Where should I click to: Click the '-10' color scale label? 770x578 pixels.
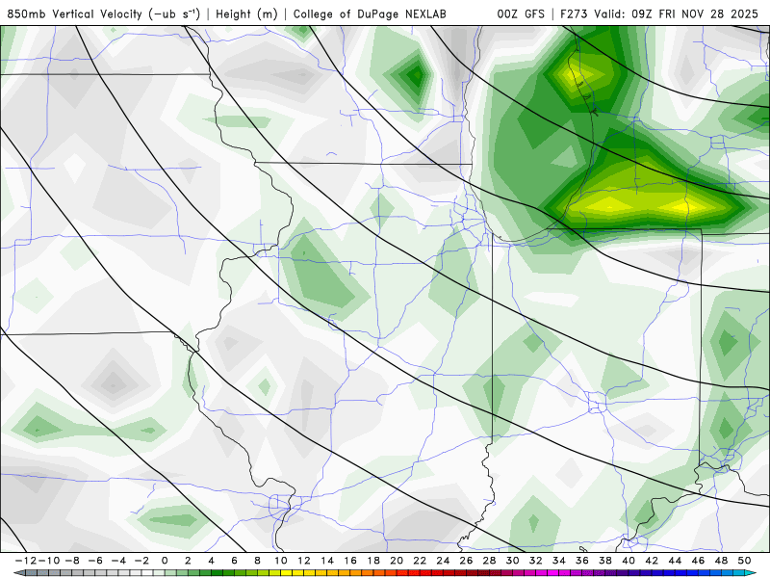pyautogui.click(x=49, y=561)
